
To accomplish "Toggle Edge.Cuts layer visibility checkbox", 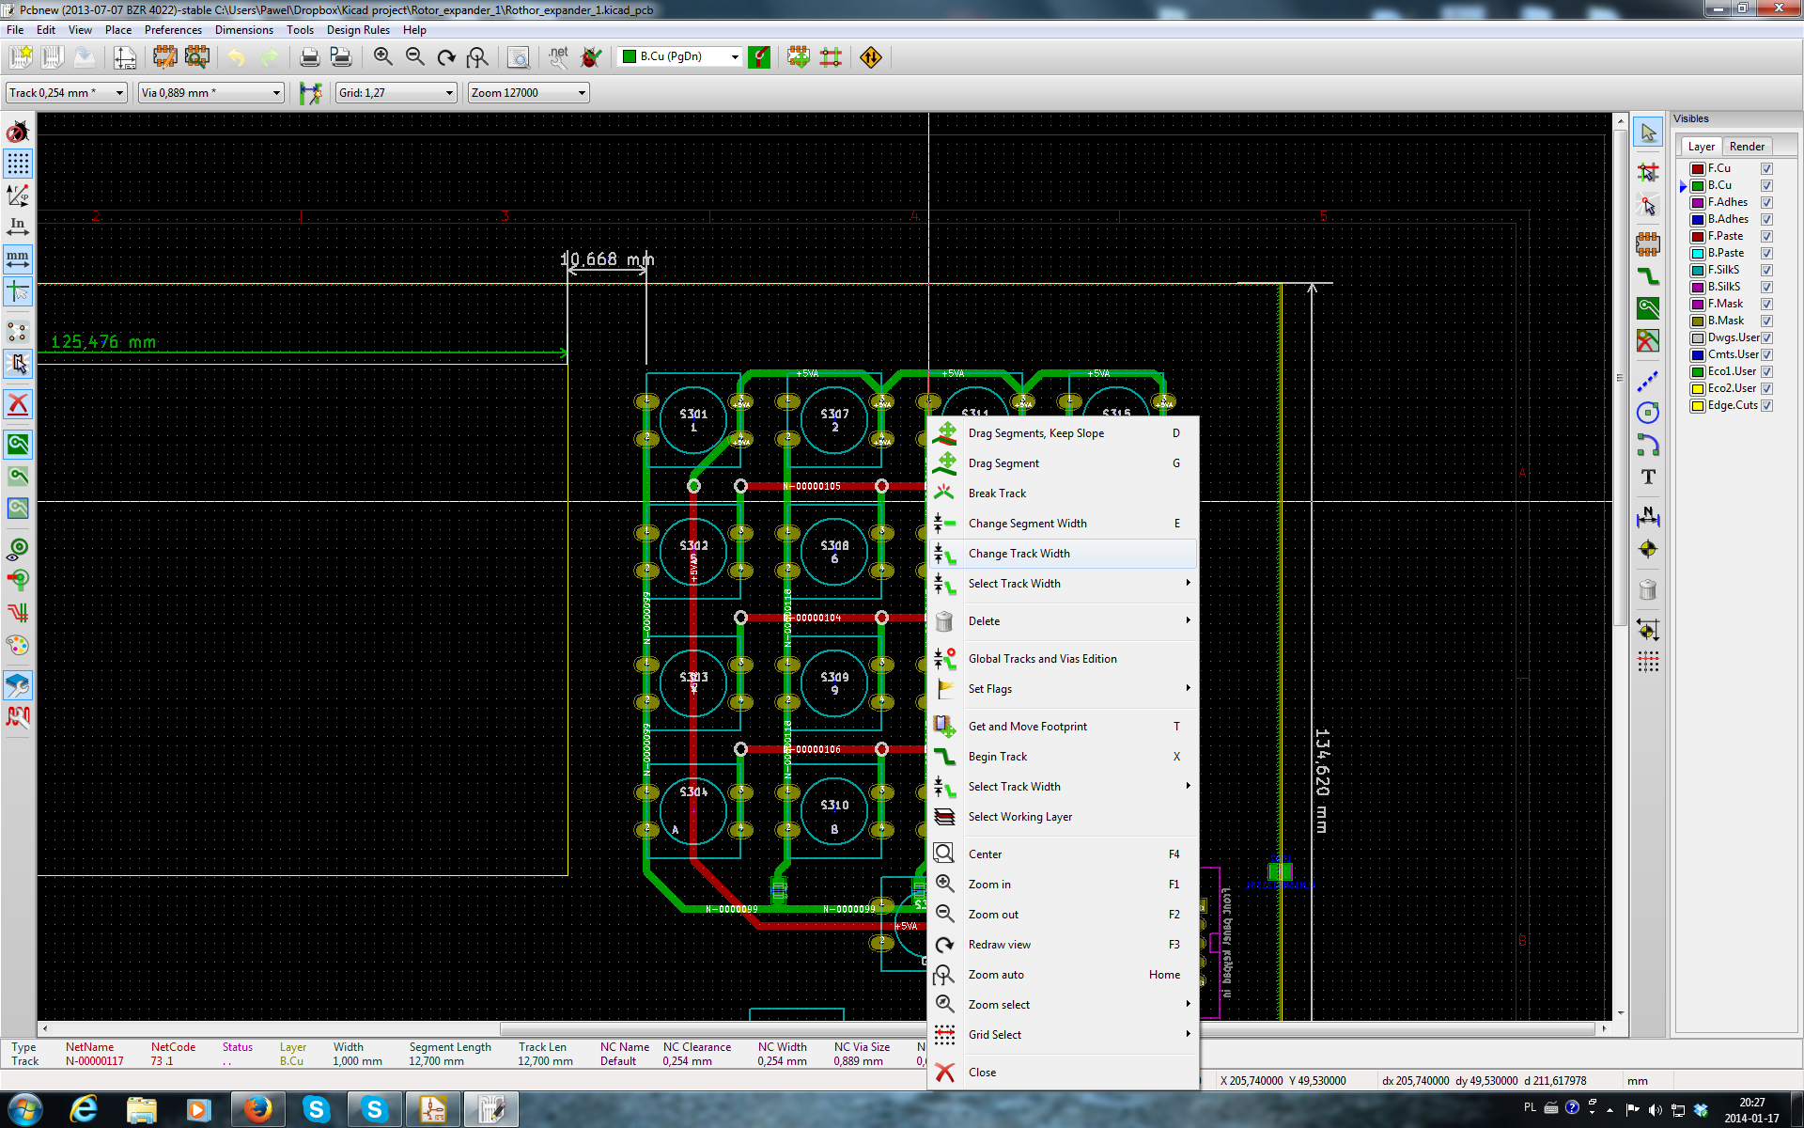I will (x=1766, y=406).
